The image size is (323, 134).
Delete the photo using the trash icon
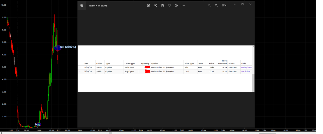click(162, 5)
